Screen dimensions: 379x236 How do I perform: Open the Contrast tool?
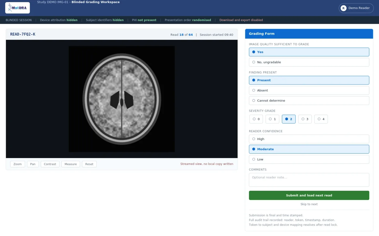pyautogui.click(x=50, y=164)
